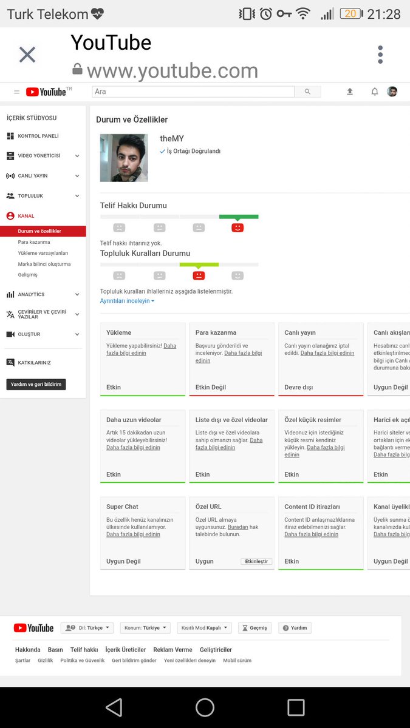Tap the Android back triangle button

coord(114,707)
